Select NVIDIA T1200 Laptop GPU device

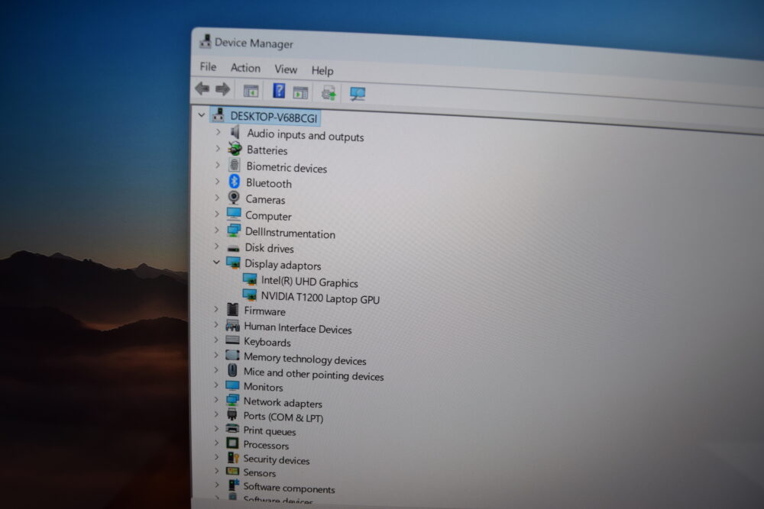pos(320,298)
